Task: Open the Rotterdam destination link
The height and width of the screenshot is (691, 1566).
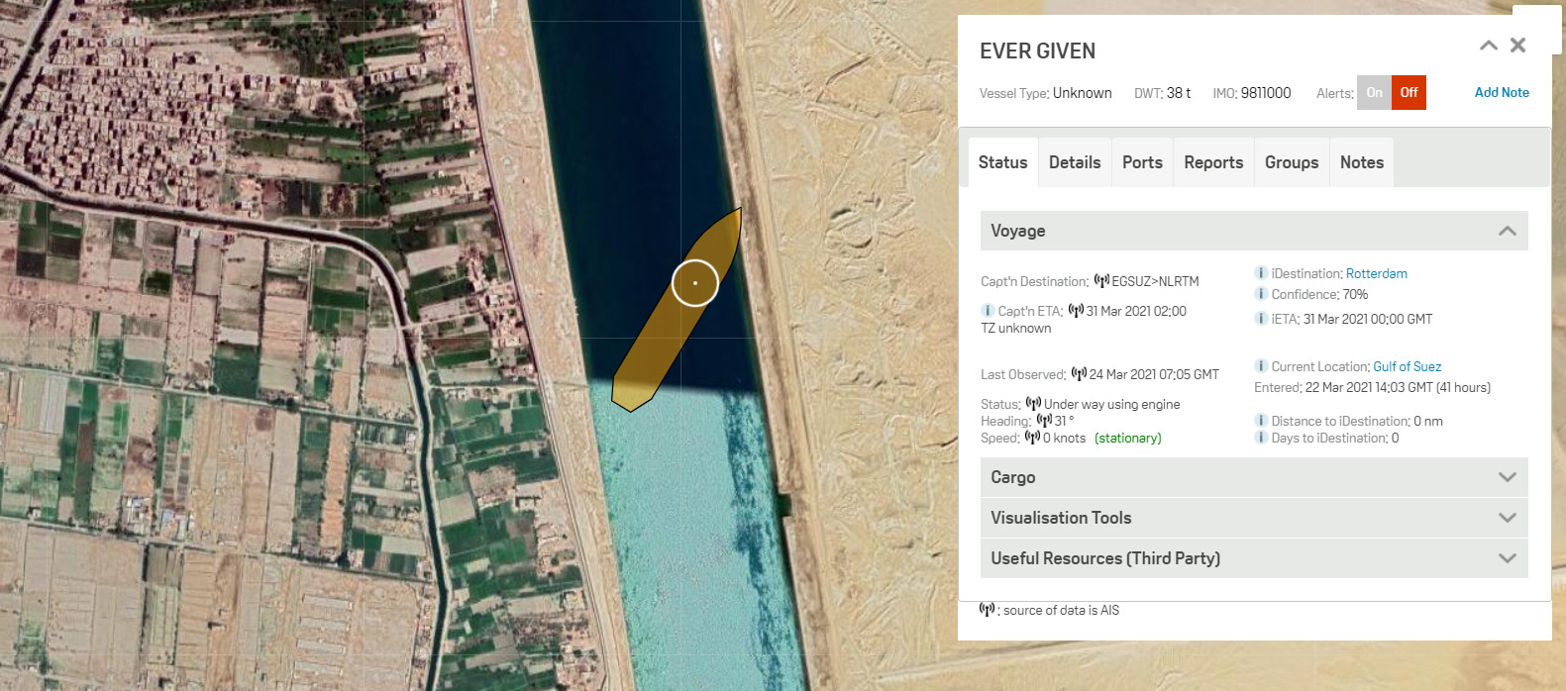Action: tap(1376, 273)
